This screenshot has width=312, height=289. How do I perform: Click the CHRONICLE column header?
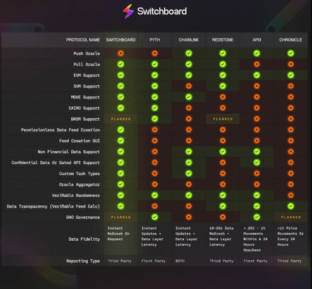291,40
